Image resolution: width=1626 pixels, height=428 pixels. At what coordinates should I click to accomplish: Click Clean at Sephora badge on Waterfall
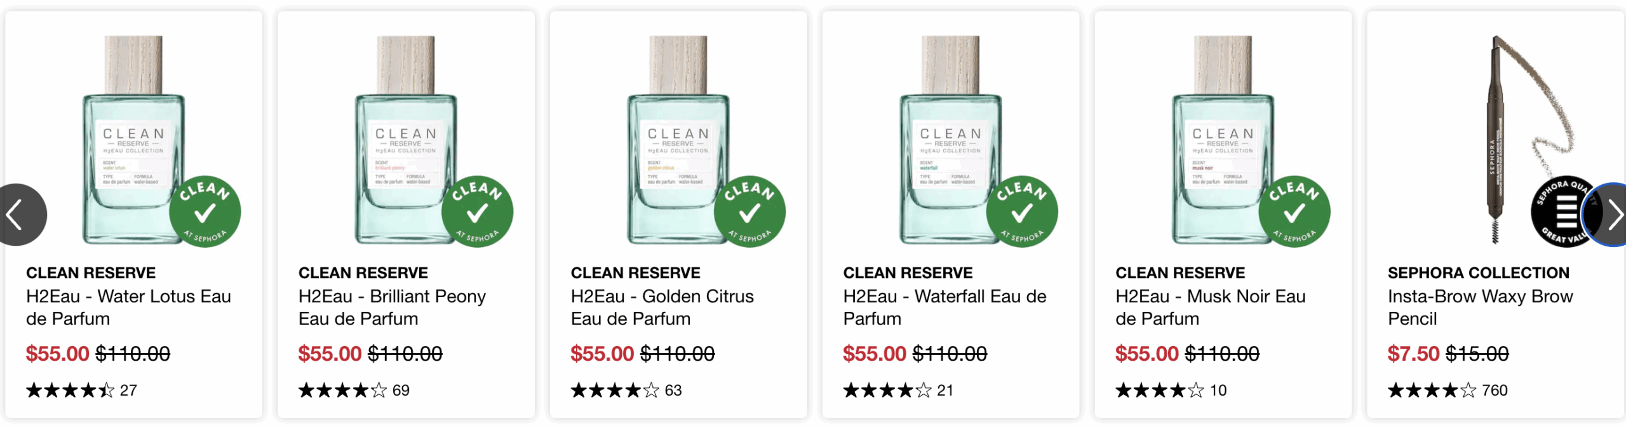1022,211
